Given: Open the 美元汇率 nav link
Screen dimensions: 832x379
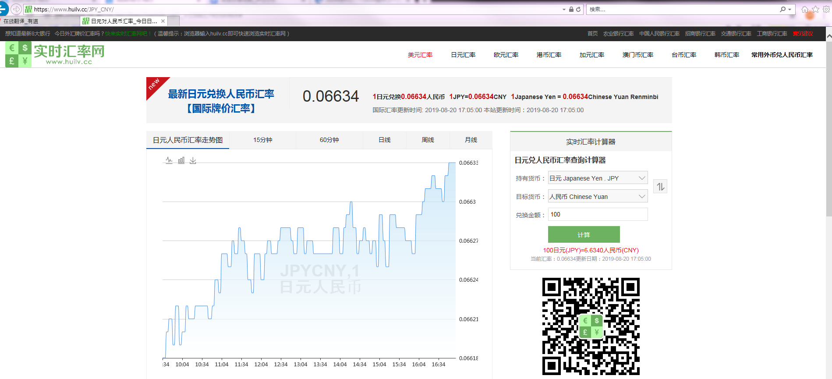Looking at the screenshot, I should point(420,55).
